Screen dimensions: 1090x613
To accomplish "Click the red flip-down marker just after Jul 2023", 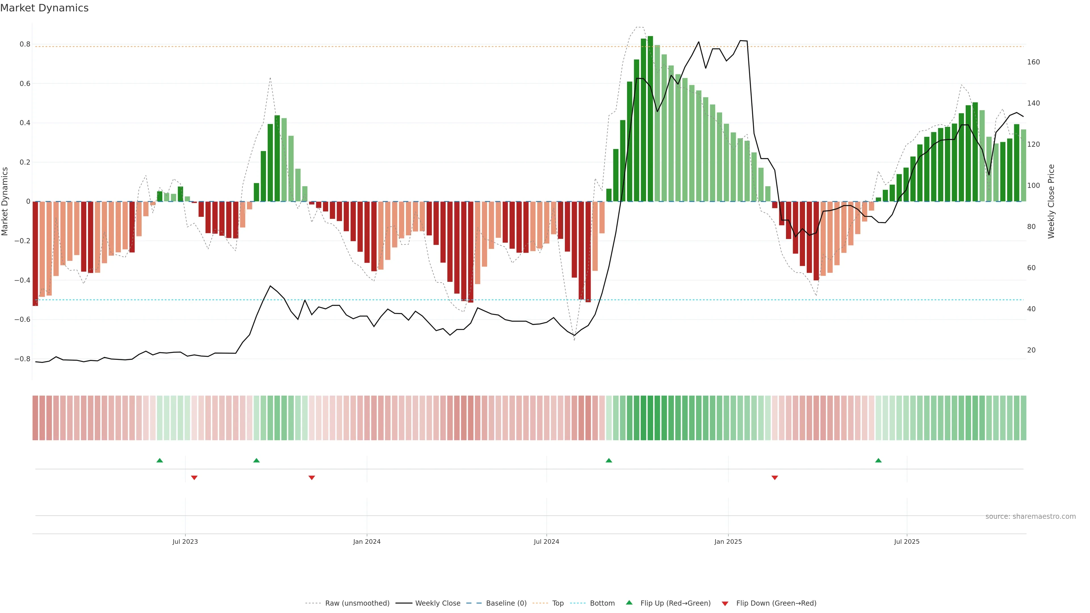I will pyautogui.click(x=194, y=478).
